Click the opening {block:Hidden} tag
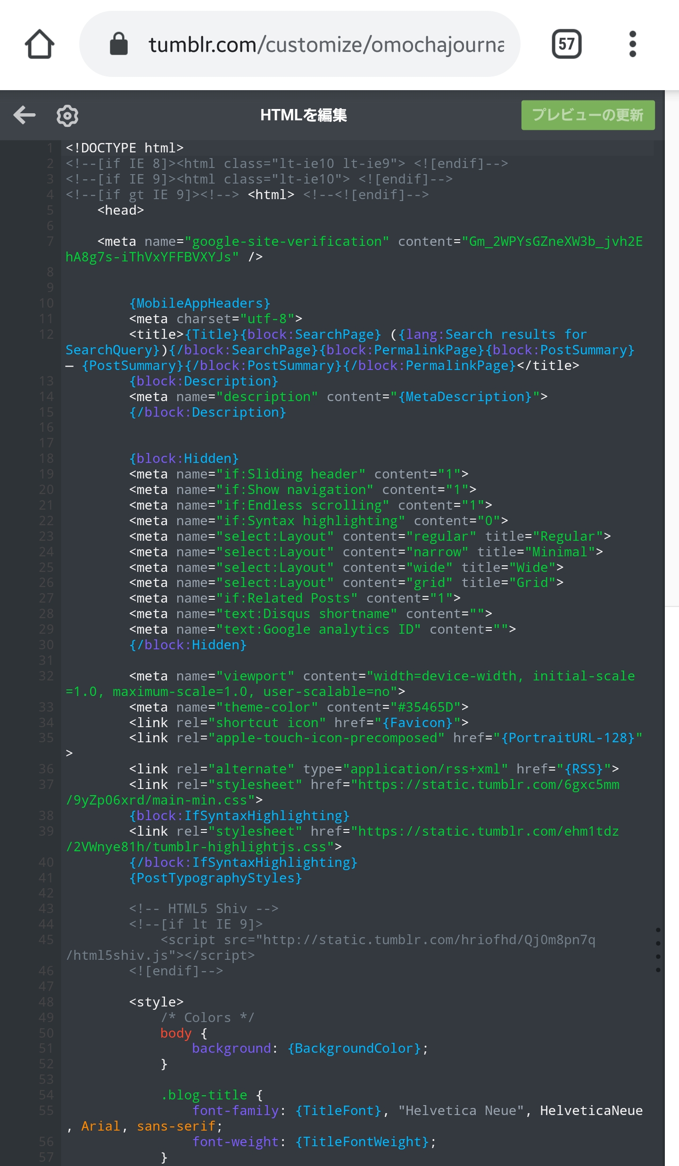 184,459
